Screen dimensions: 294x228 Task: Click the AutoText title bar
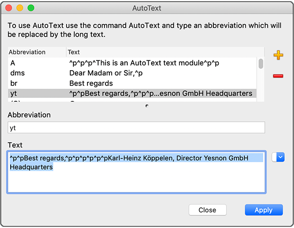[147, 8]
